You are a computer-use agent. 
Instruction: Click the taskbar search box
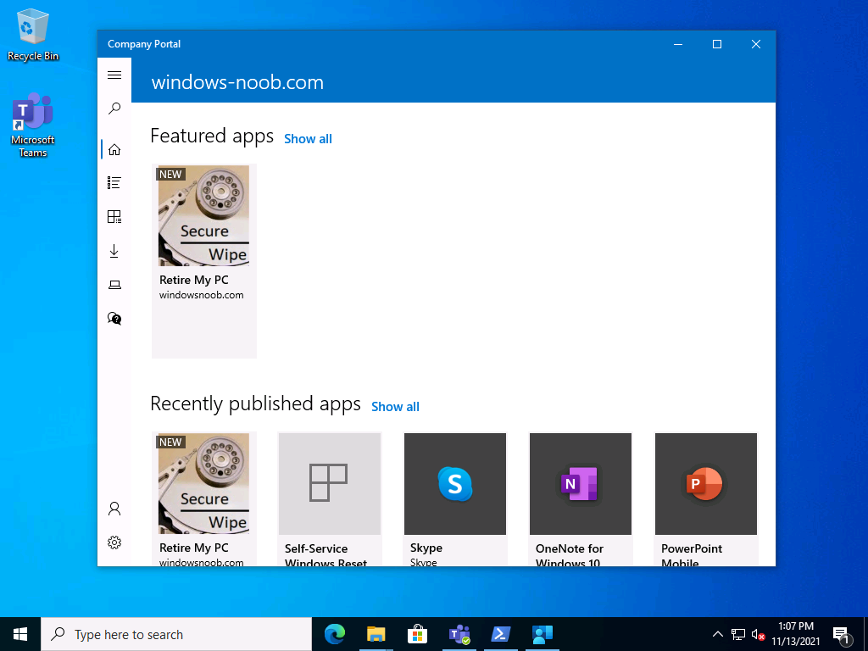point(176,634)
